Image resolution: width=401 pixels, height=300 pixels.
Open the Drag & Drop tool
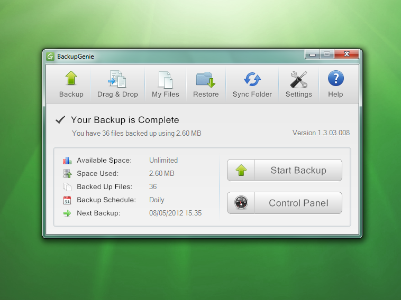click(x=117, y=84)
